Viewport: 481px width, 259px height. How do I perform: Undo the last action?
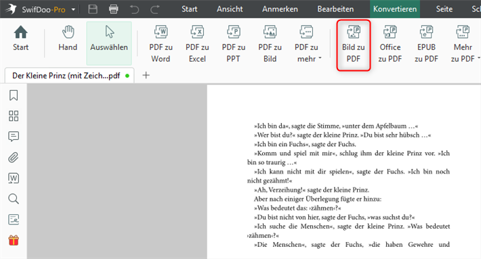tap(134, 9)
